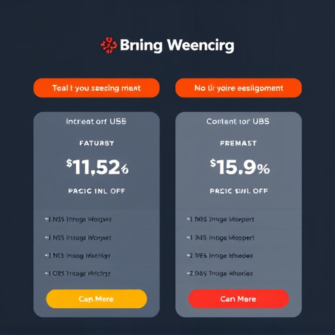
Task: Click fourth feature row in left card
Action: 96,273
